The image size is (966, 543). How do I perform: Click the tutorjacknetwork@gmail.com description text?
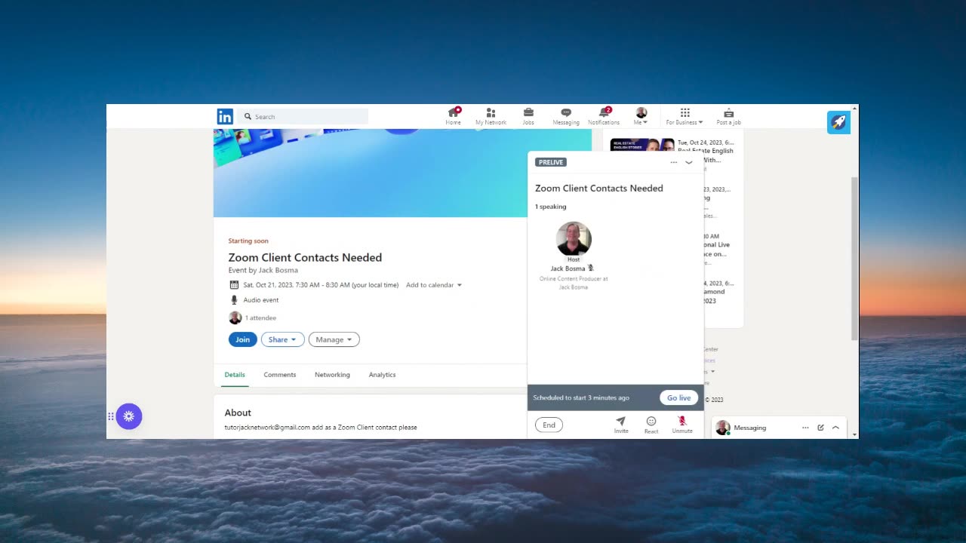click(x=321, y=428)
